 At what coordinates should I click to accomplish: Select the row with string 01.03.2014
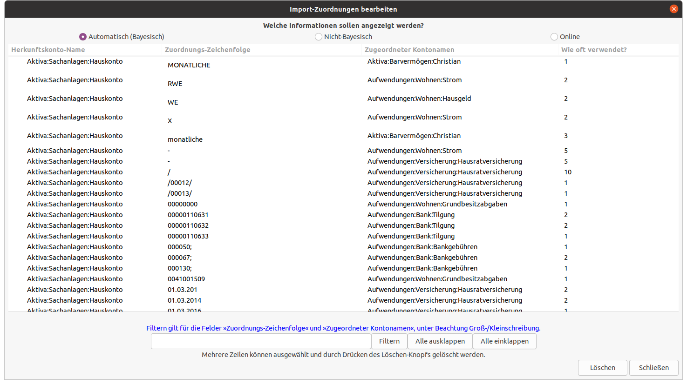(x=184, y=300)
